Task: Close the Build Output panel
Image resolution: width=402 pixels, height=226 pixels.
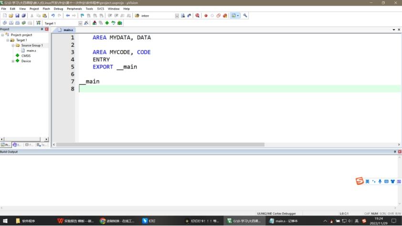Action: click(x=400, y=152)
